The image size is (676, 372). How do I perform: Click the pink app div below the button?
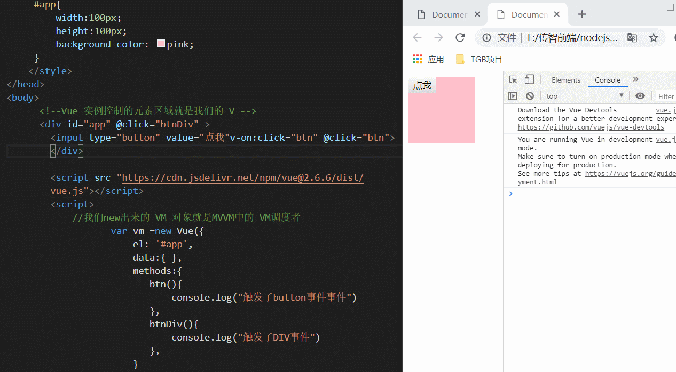tap(441, 118)
